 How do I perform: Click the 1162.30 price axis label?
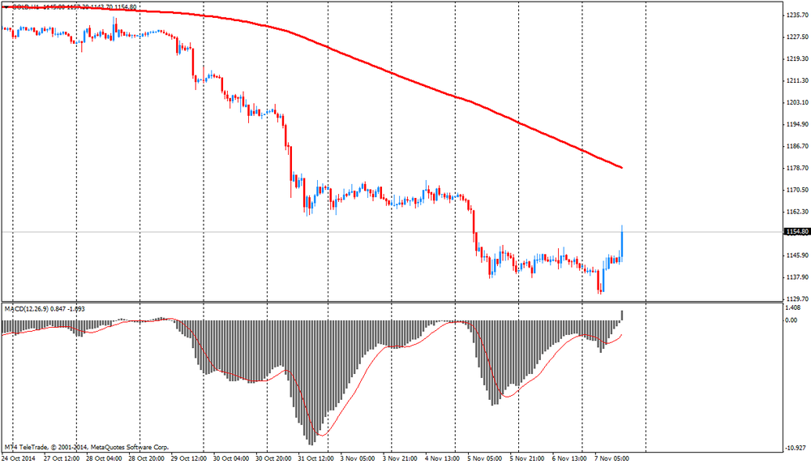(797, 212)
